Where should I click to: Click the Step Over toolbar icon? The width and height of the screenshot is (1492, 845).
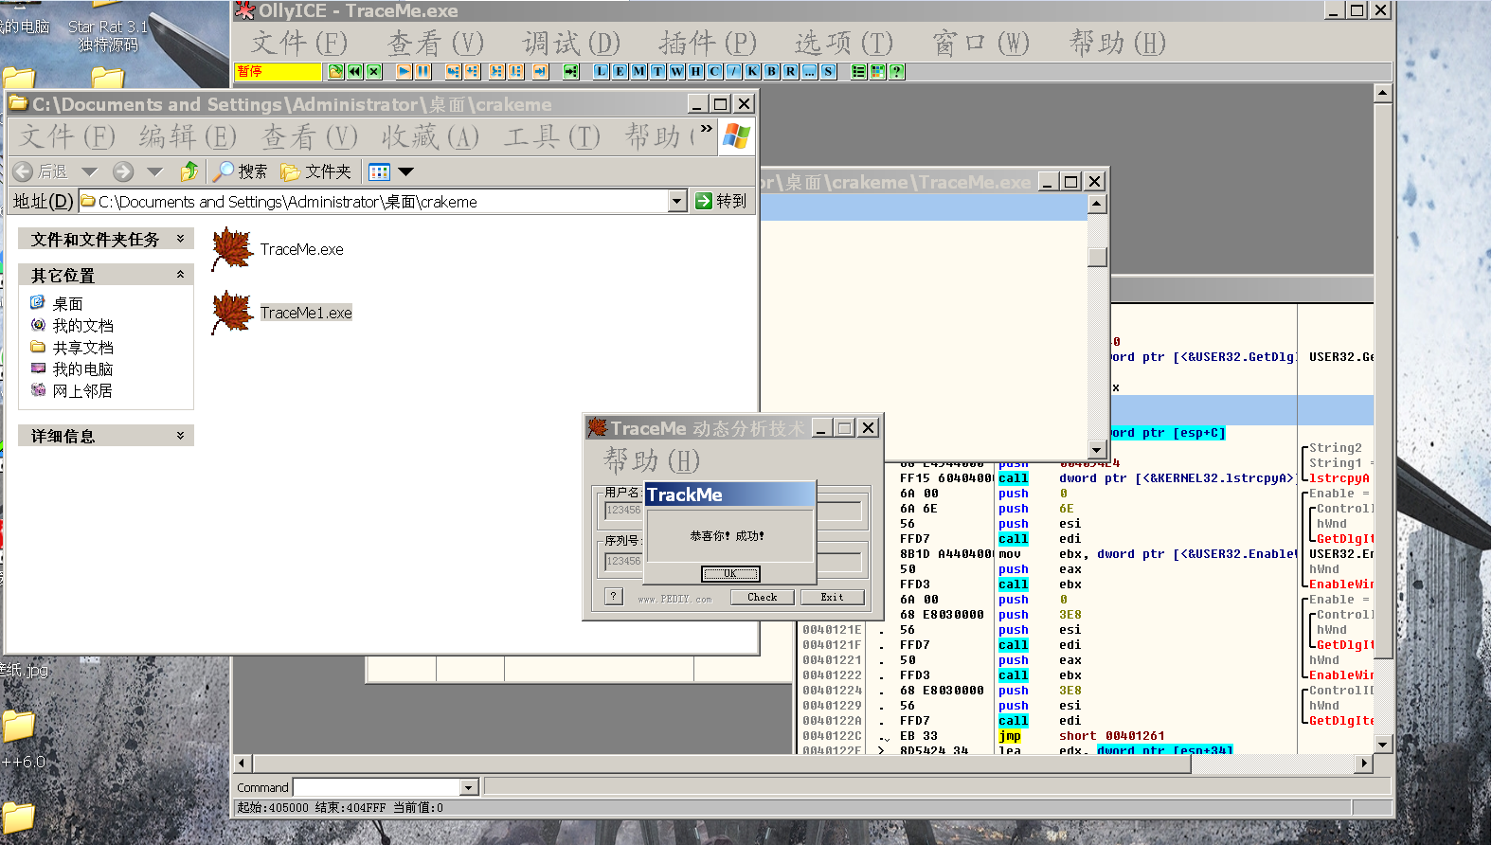[472, 71]
